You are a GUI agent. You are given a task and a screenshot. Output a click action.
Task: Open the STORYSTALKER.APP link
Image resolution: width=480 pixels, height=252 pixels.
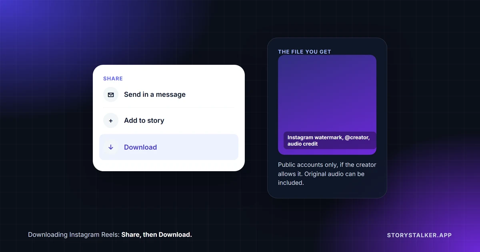(x=419, y=235)
